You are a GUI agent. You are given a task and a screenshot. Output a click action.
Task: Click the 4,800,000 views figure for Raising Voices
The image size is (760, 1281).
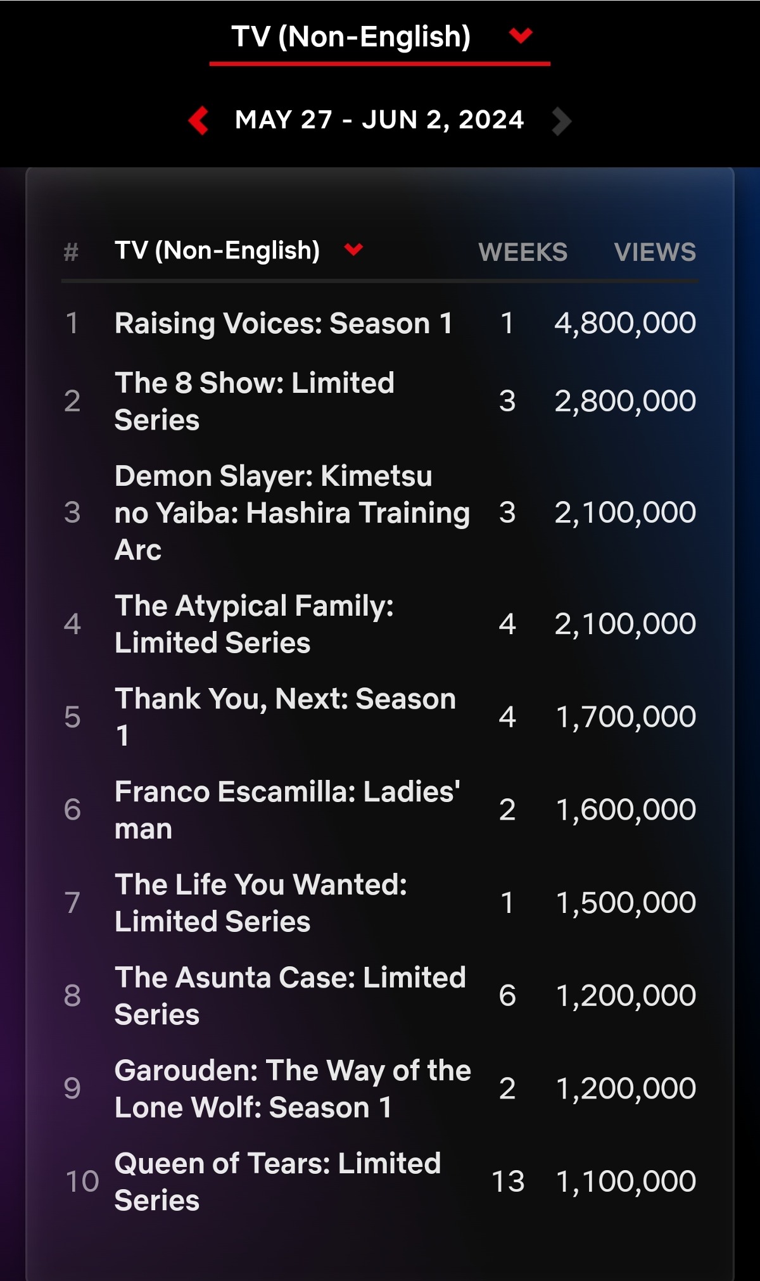[625, 323]
